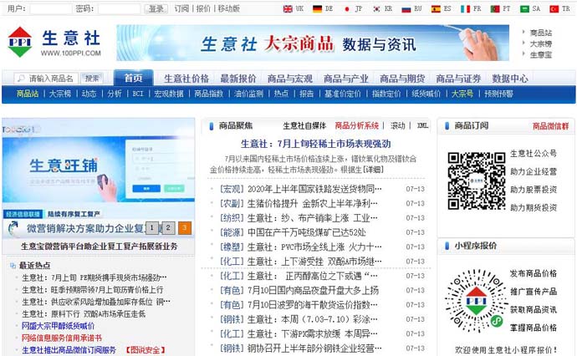Screen dimensions: 577x356
Task: Select the DE German flag icon
Action: click(317, 9)
